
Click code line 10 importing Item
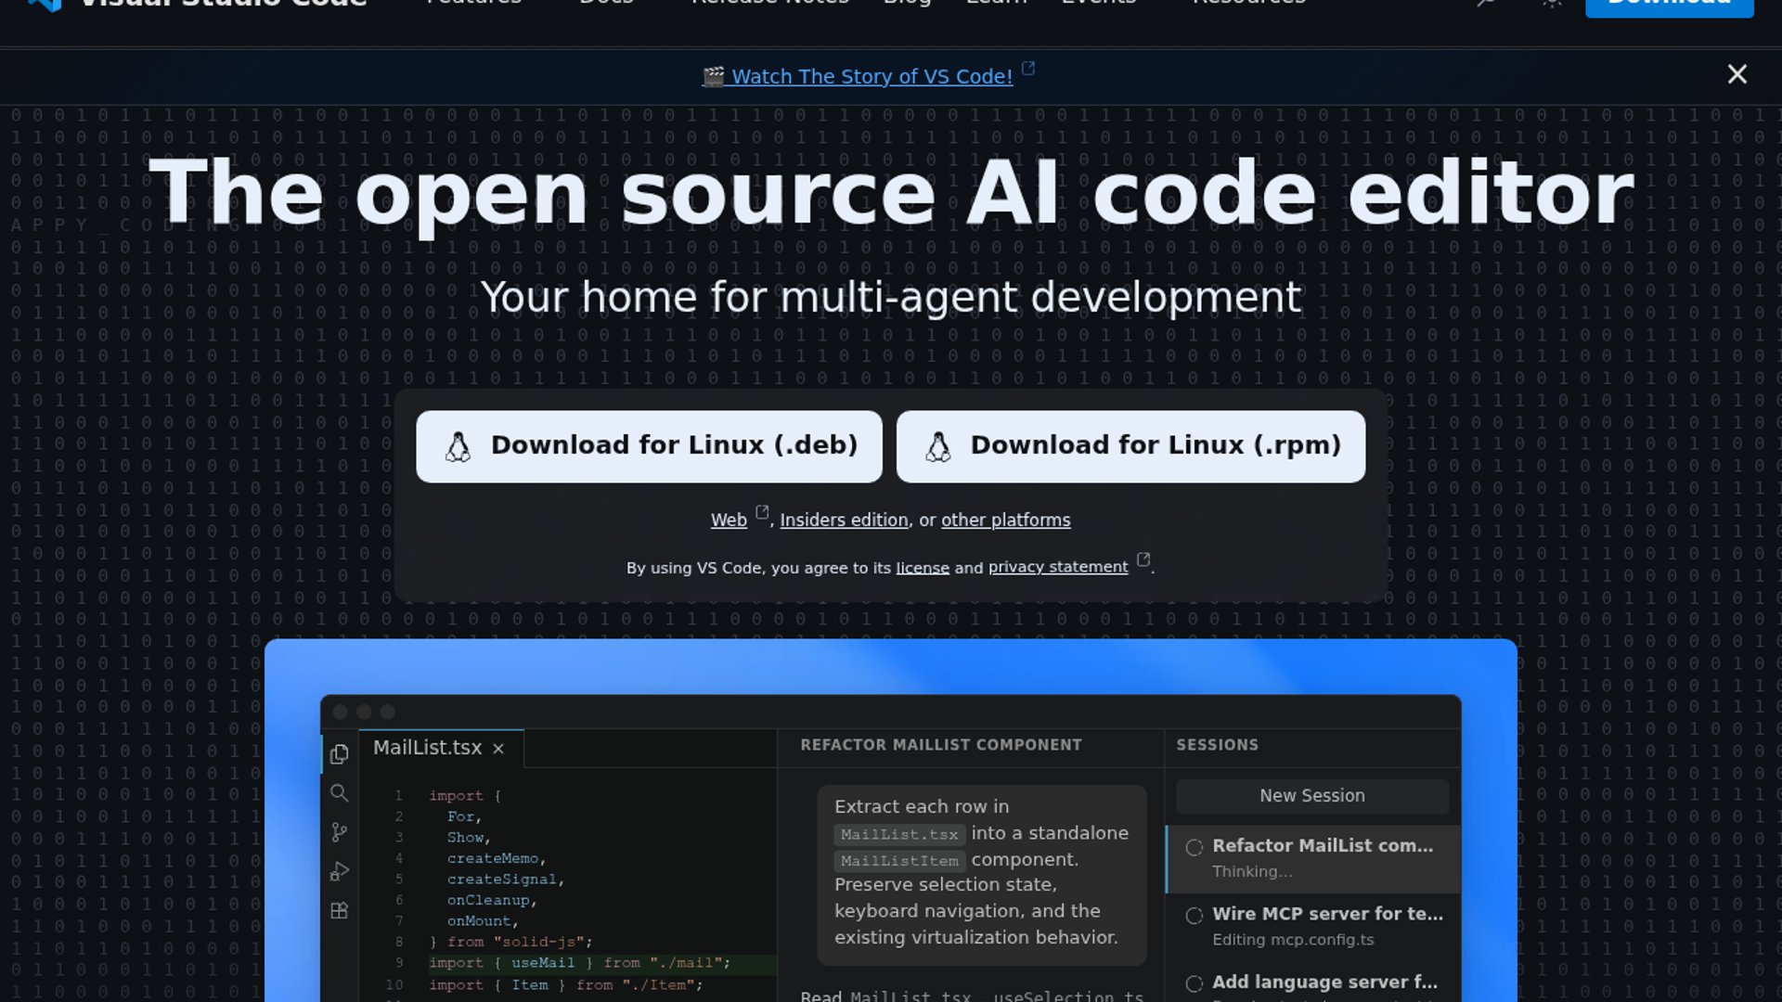tap(565, 985)
